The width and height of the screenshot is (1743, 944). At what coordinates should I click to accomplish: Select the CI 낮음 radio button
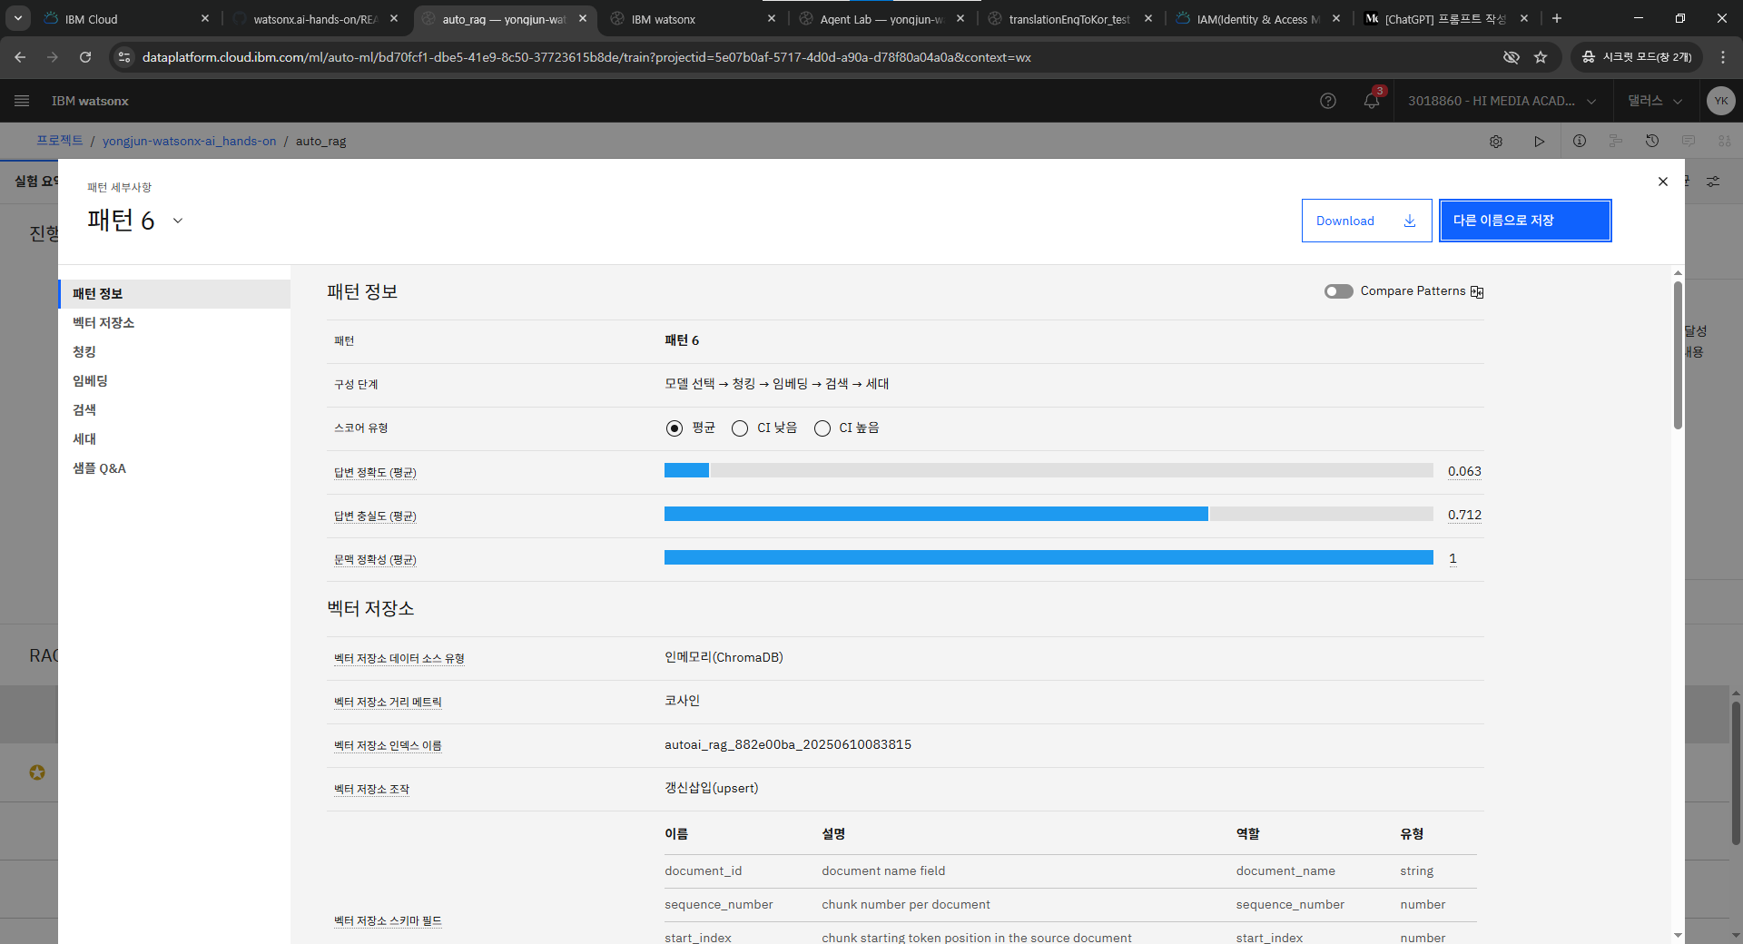pyautogui.click(x=740, y=428)
